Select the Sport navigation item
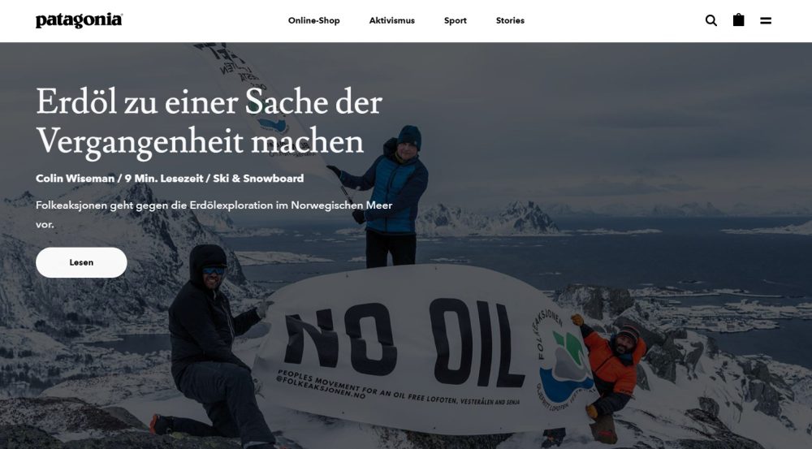 pyautogui.click(x=456, y=21)
